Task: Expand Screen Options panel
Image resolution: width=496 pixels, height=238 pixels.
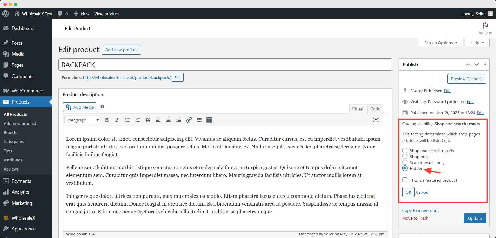Action: [x=441, y=43]
